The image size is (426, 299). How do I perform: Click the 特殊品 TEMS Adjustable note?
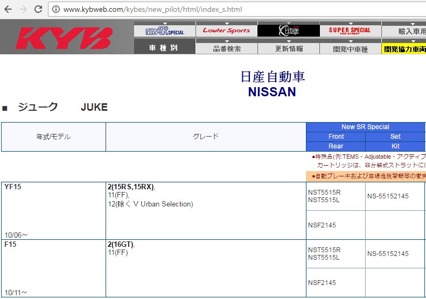[x=369, y=161]
